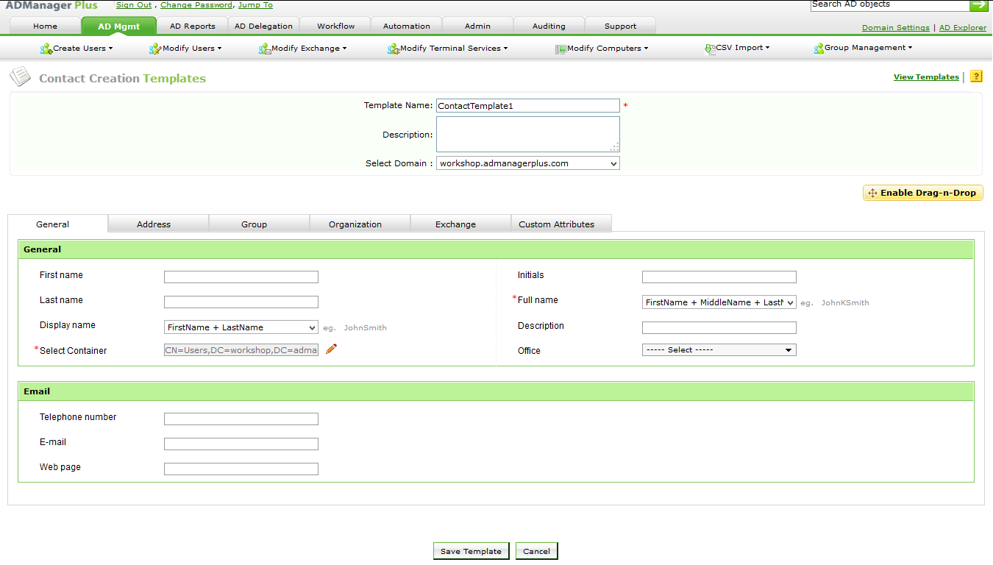Click the Initials input field
This screenshot has width=993, height=565.
tap(719, 277)
